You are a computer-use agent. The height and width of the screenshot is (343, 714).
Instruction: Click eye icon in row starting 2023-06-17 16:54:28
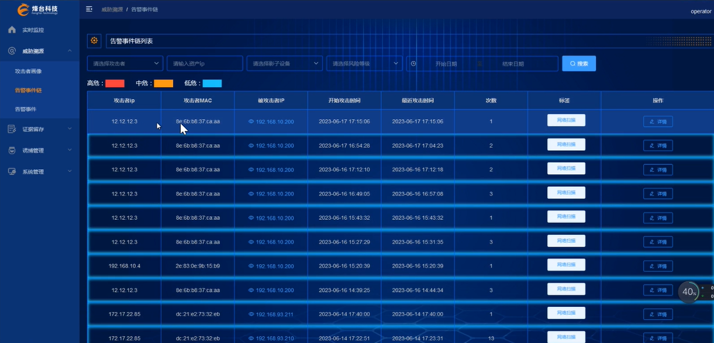(251, 145)
